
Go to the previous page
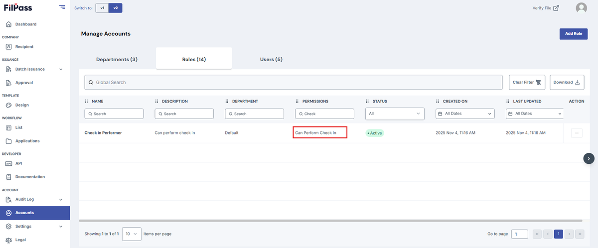tap(548, 234)
